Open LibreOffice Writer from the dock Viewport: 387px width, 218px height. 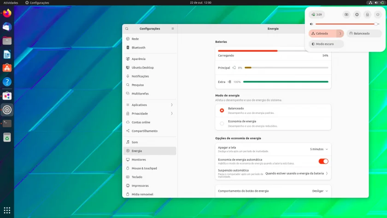pyautogui.click(x=7, y=54)
